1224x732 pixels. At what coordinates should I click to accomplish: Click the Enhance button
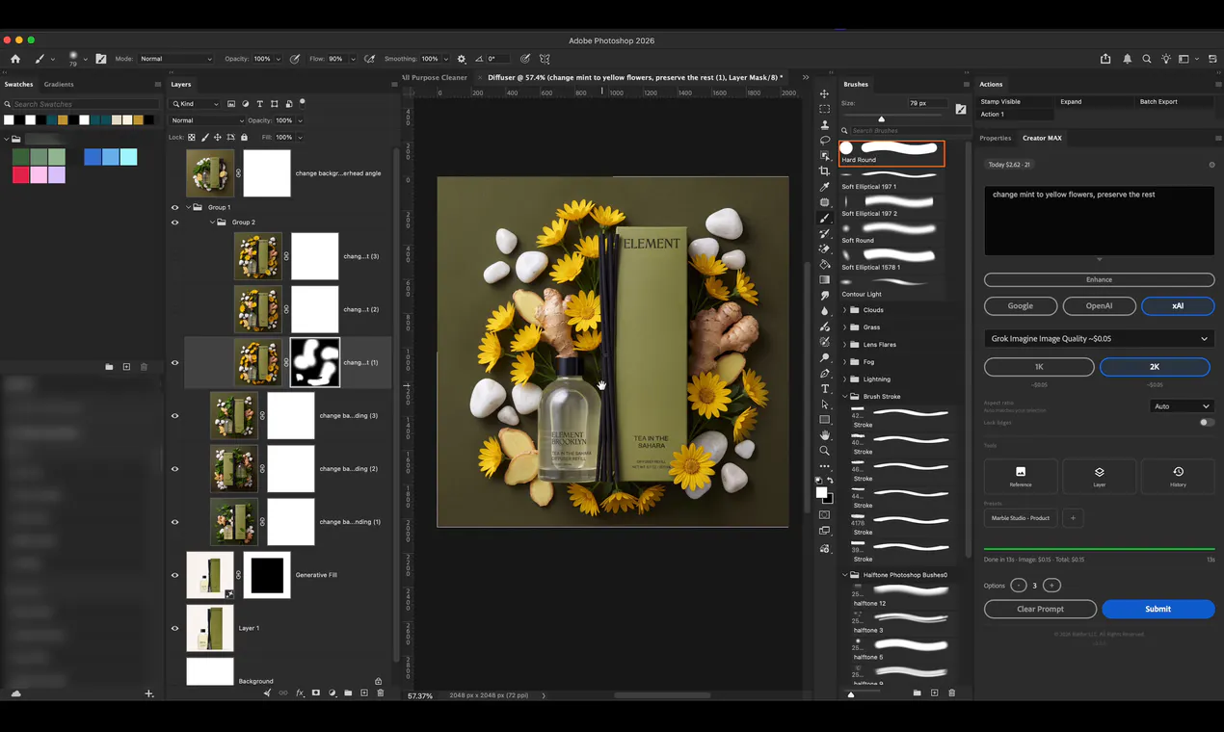pos(1099,279)
